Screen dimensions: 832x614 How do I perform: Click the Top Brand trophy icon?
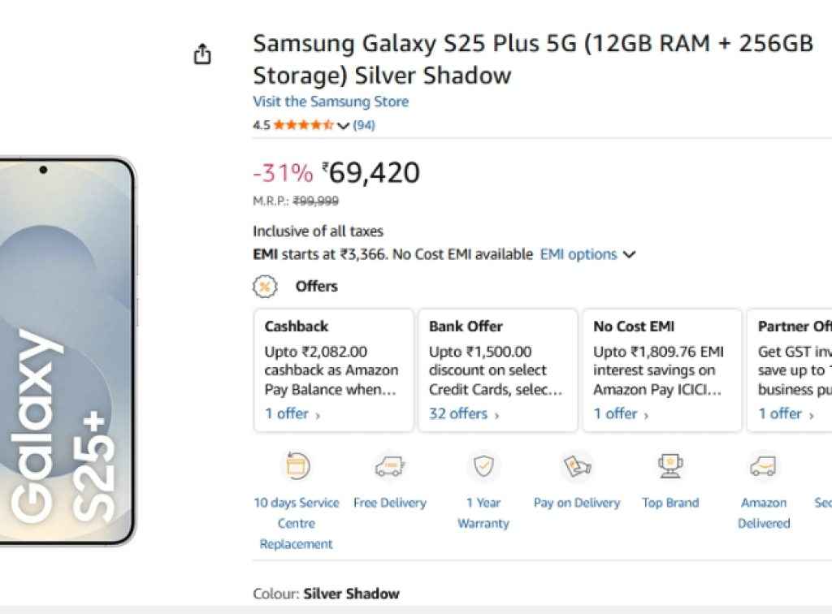click(669, 465)
